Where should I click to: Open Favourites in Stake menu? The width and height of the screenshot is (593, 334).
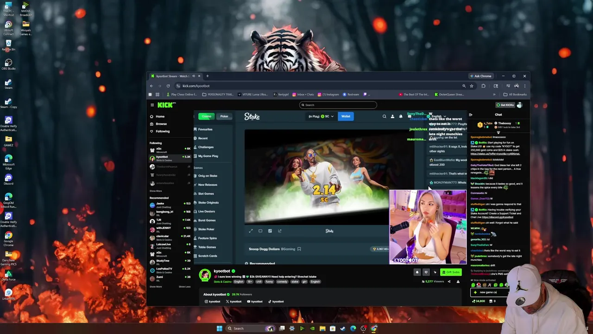point(205,129)
